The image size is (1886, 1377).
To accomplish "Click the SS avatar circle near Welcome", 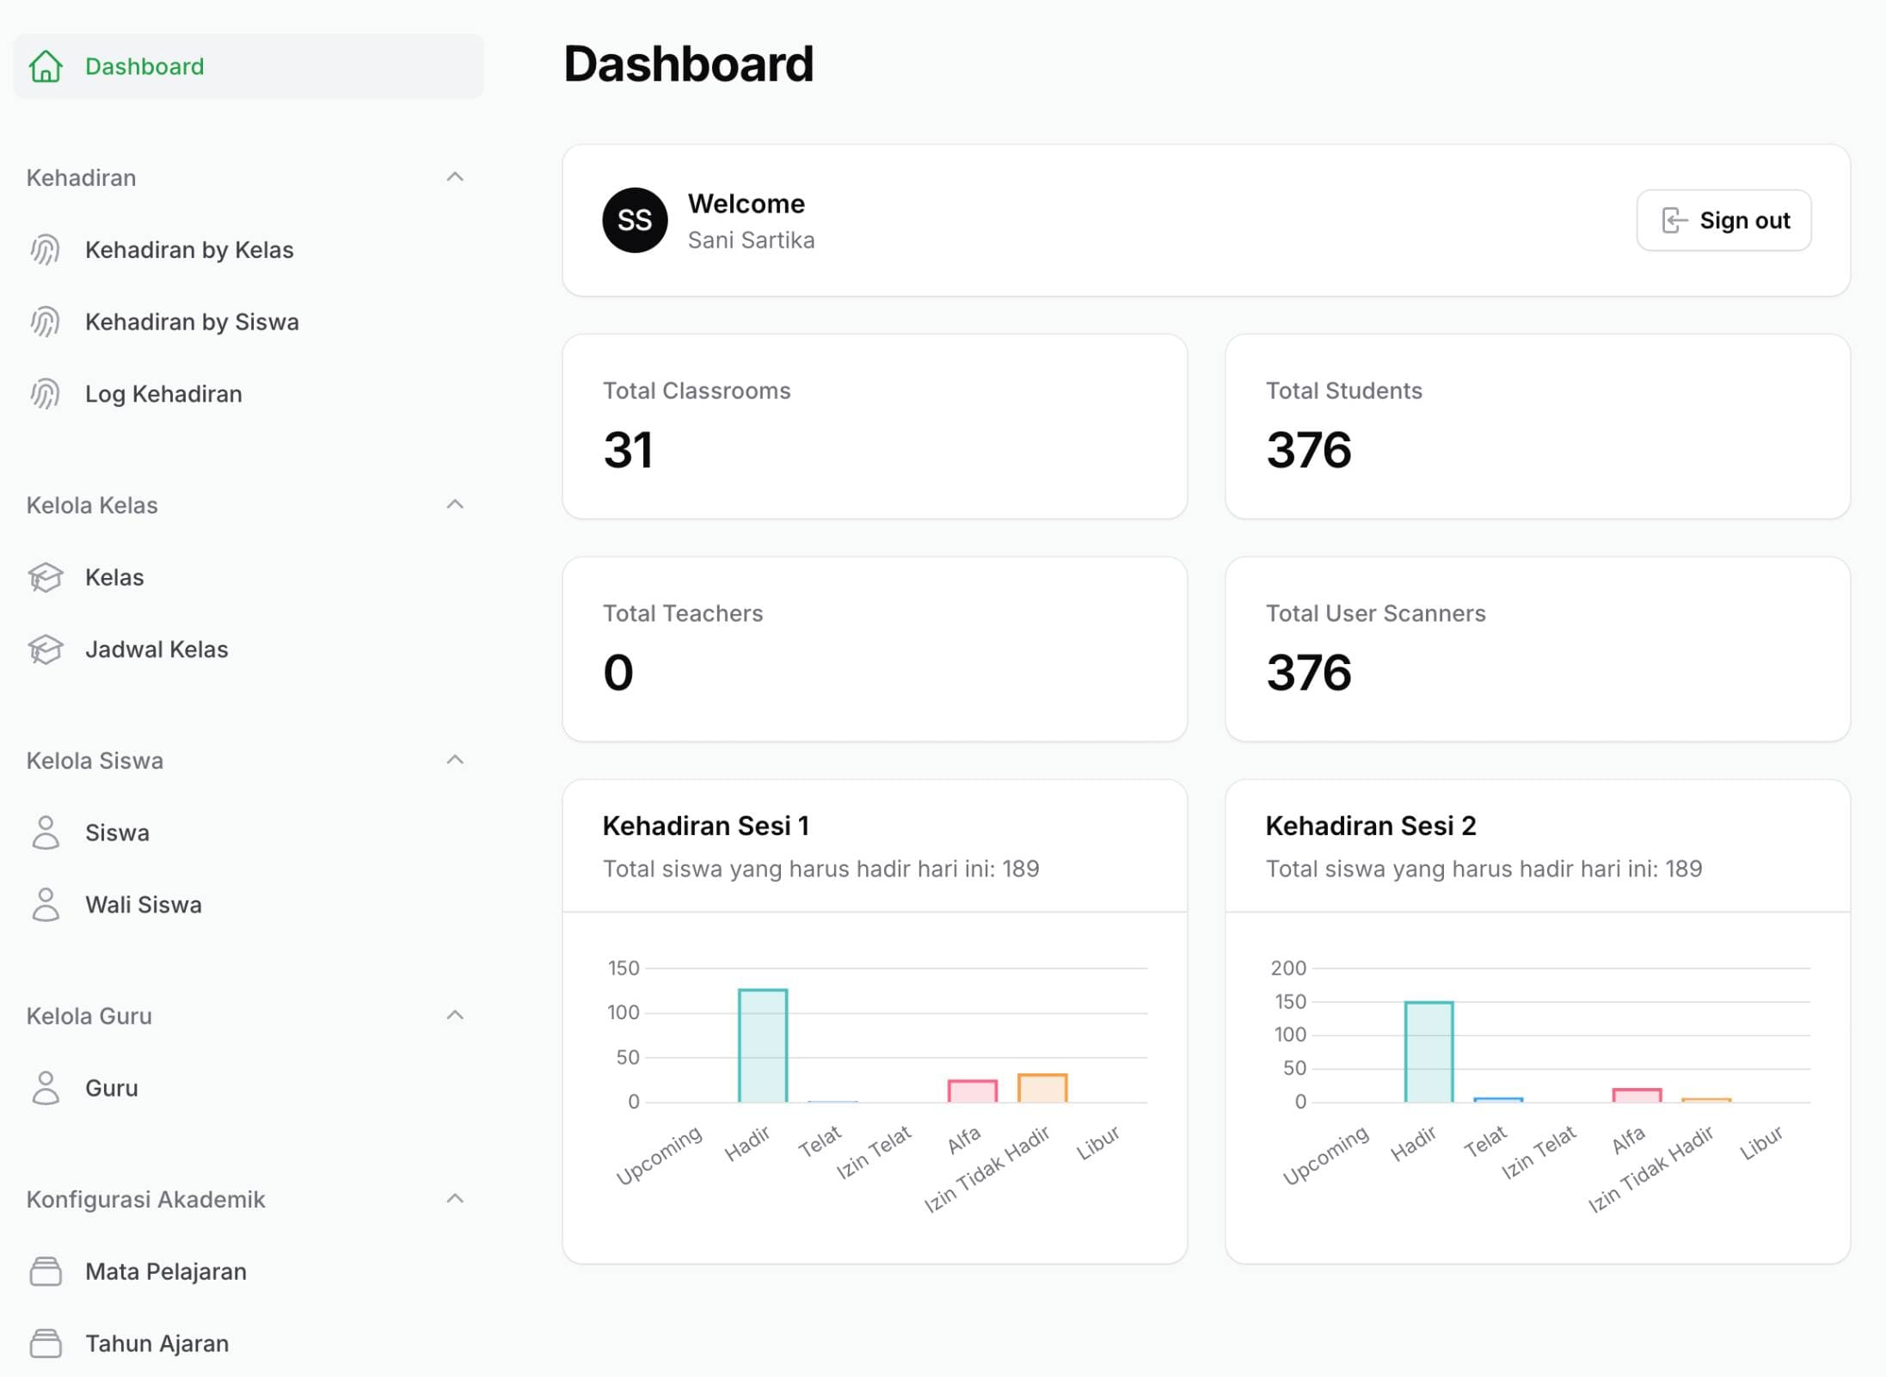I will [634, 220].
